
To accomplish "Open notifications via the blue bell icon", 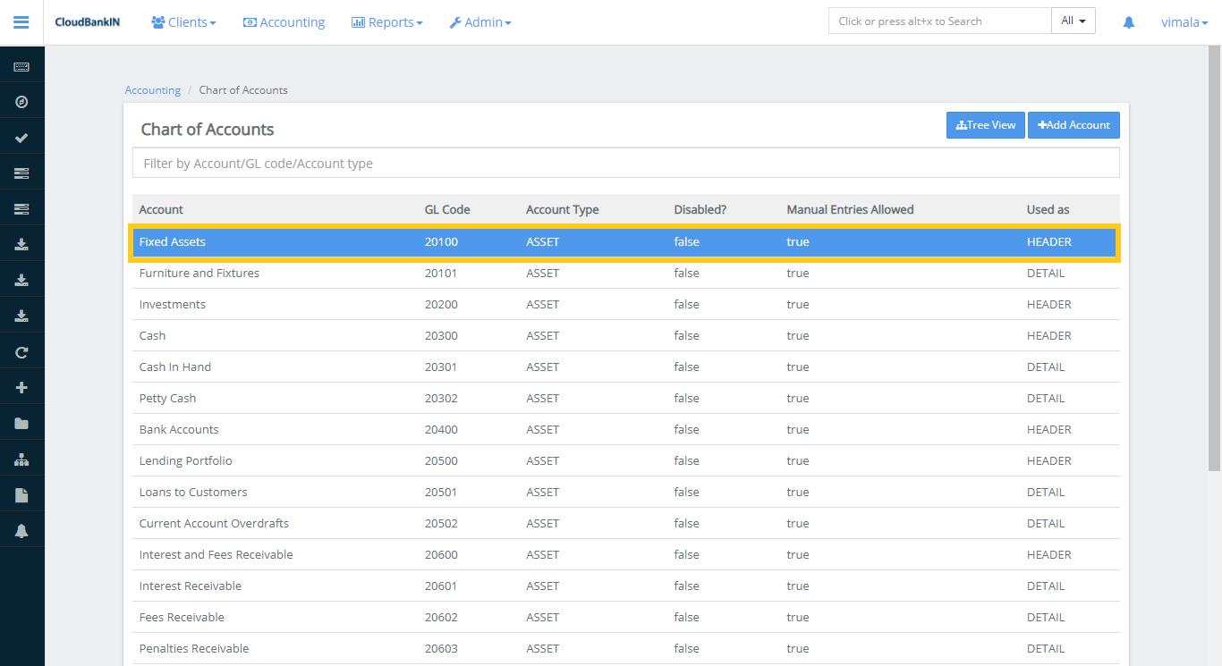I will tap(1128, 21).
